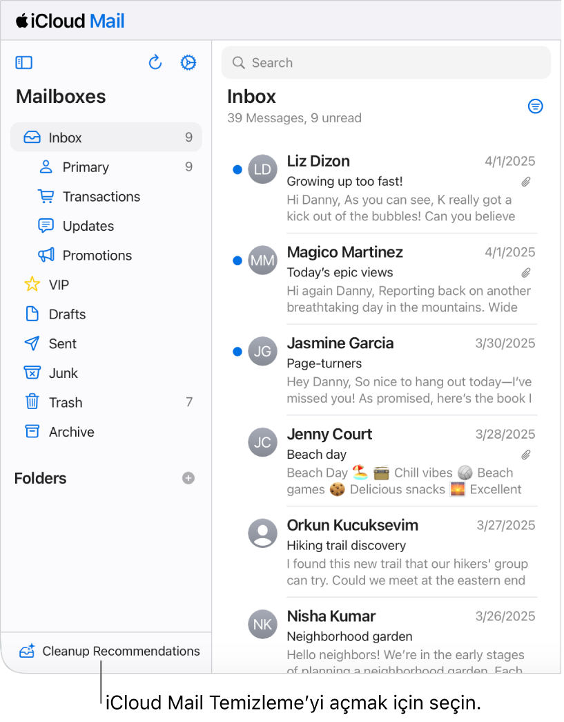Open the settings gear icon
The height and width of the screenshot is (722, 564).
[x=188, y=63]
